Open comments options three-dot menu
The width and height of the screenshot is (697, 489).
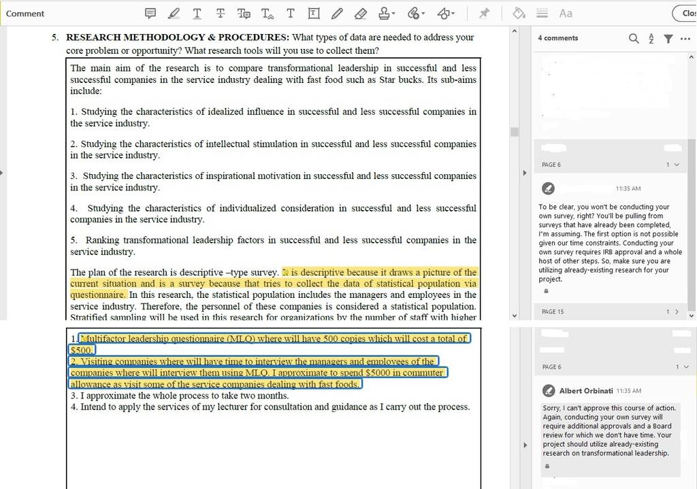coord(685,39)
